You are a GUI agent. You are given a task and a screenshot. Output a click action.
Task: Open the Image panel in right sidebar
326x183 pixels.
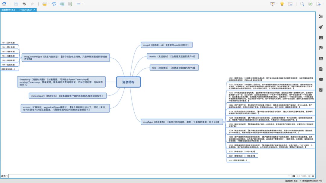tap(321, 38)
